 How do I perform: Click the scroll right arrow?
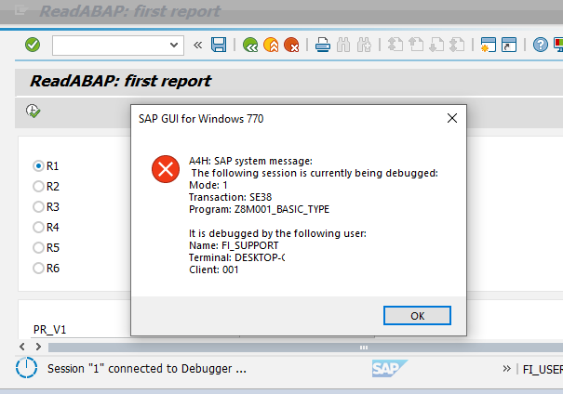(38, 347)
